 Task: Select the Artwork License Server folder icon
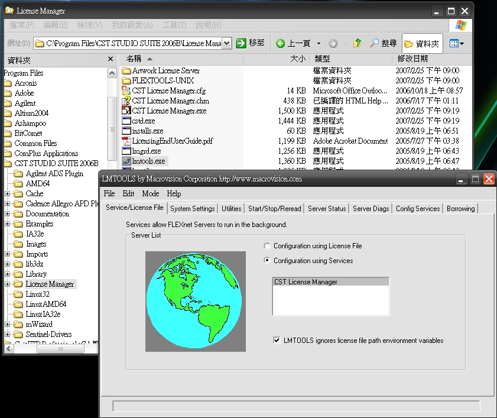click(126, 70)
